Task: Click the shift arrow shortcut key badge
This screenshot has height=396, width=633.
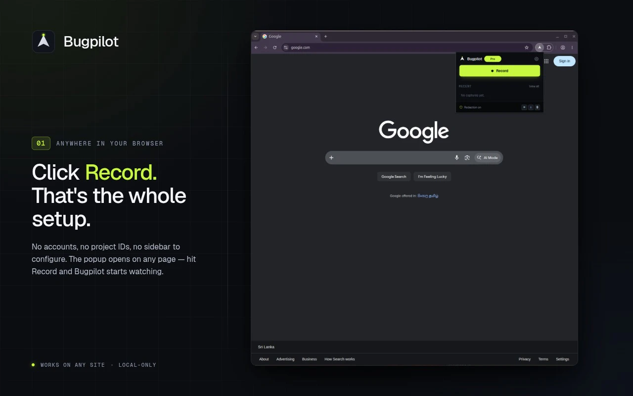Action: tap(531, 107)
